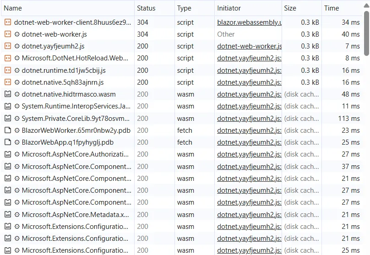Click wasm icon of dotnet.native.hidtrmasco.wasm row
Screen dimensions: 370x255
click(8, 94)
